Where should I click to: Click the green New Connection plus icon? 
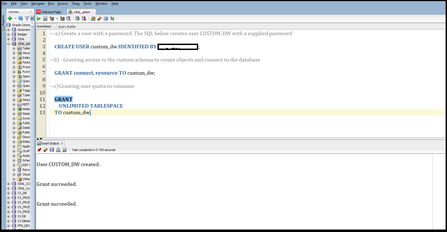10,18
